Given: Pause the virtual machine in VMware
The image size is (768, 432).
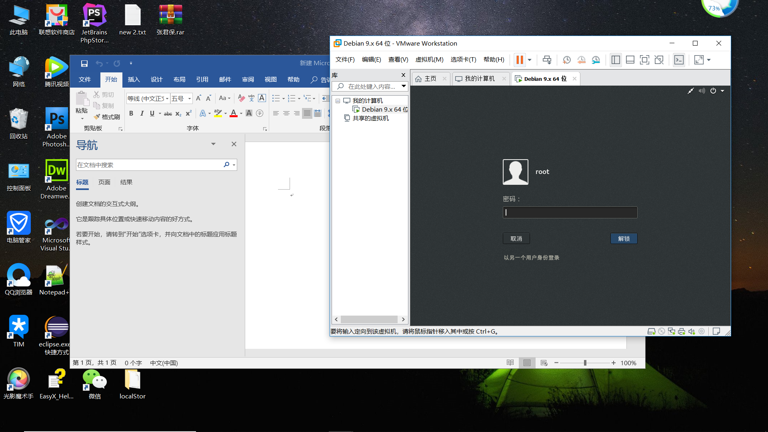Looking at the screenshot, I should 519,60.
